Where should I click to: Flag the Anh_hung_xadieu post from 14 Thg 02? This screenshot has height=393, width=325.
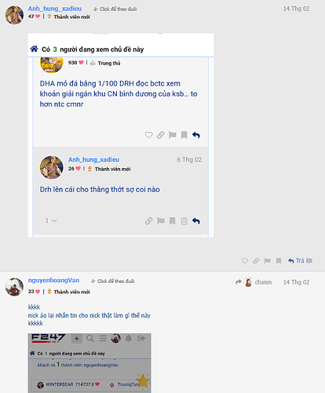point(267,261)
